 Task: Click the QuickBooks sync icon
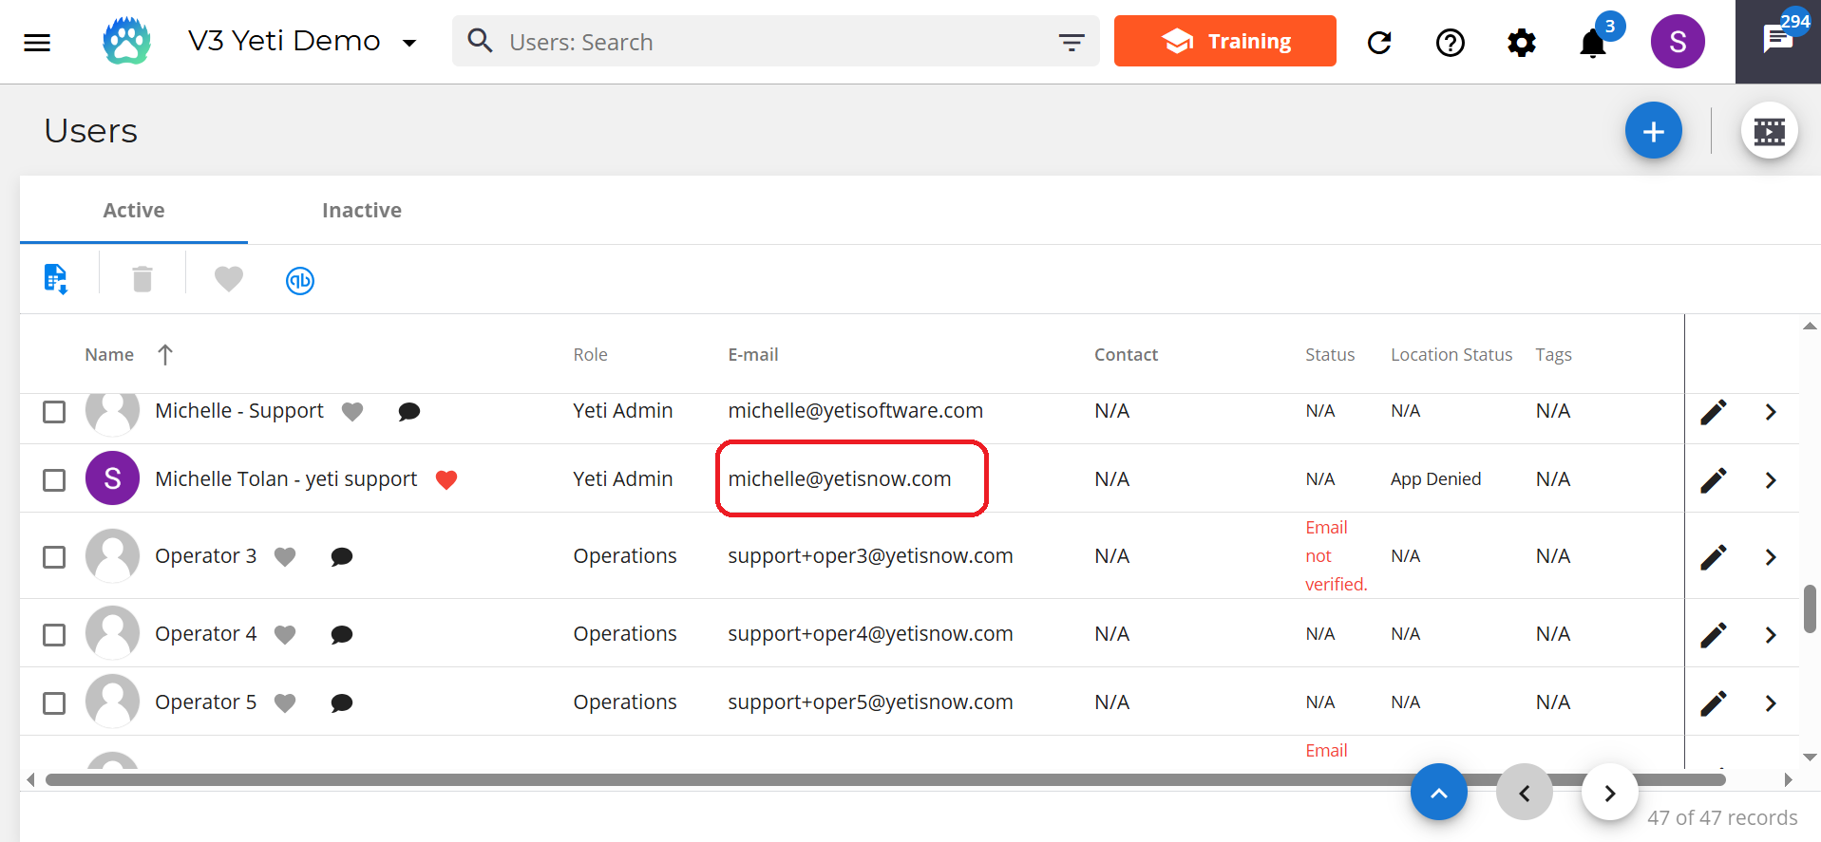[300, 280]
